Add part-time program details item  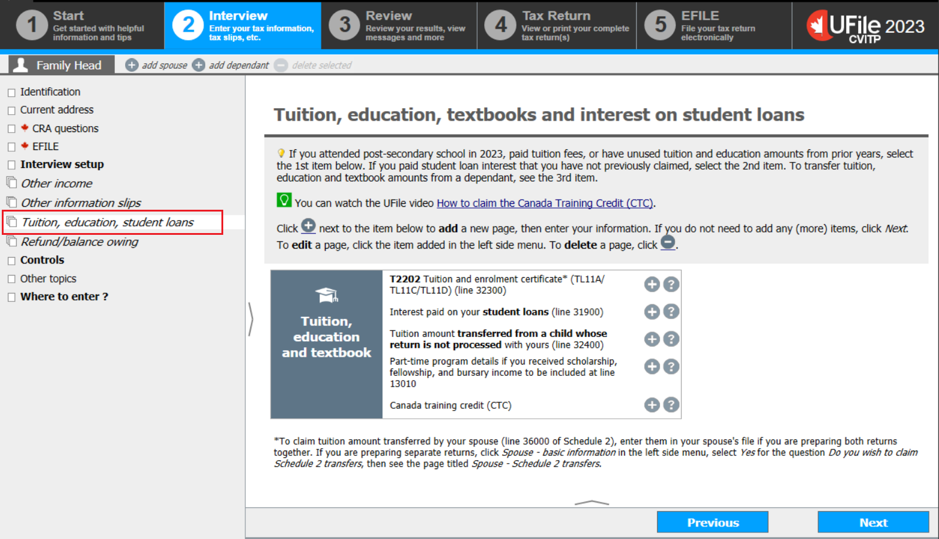click(x=652, y=366)
